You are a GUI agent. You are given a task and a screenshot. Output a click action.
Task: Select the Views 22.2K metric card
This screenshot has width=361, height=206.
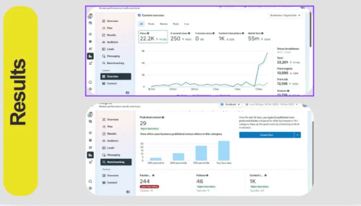(x=153, y=36)
